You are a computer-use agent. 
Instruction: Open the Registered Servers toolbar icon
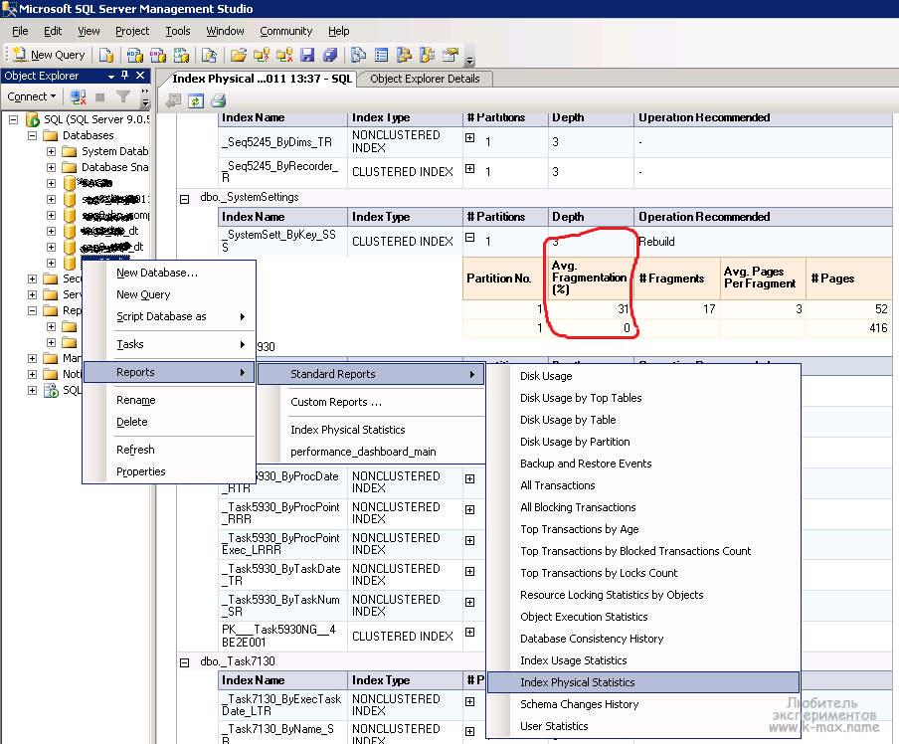(x=358, y=55)
